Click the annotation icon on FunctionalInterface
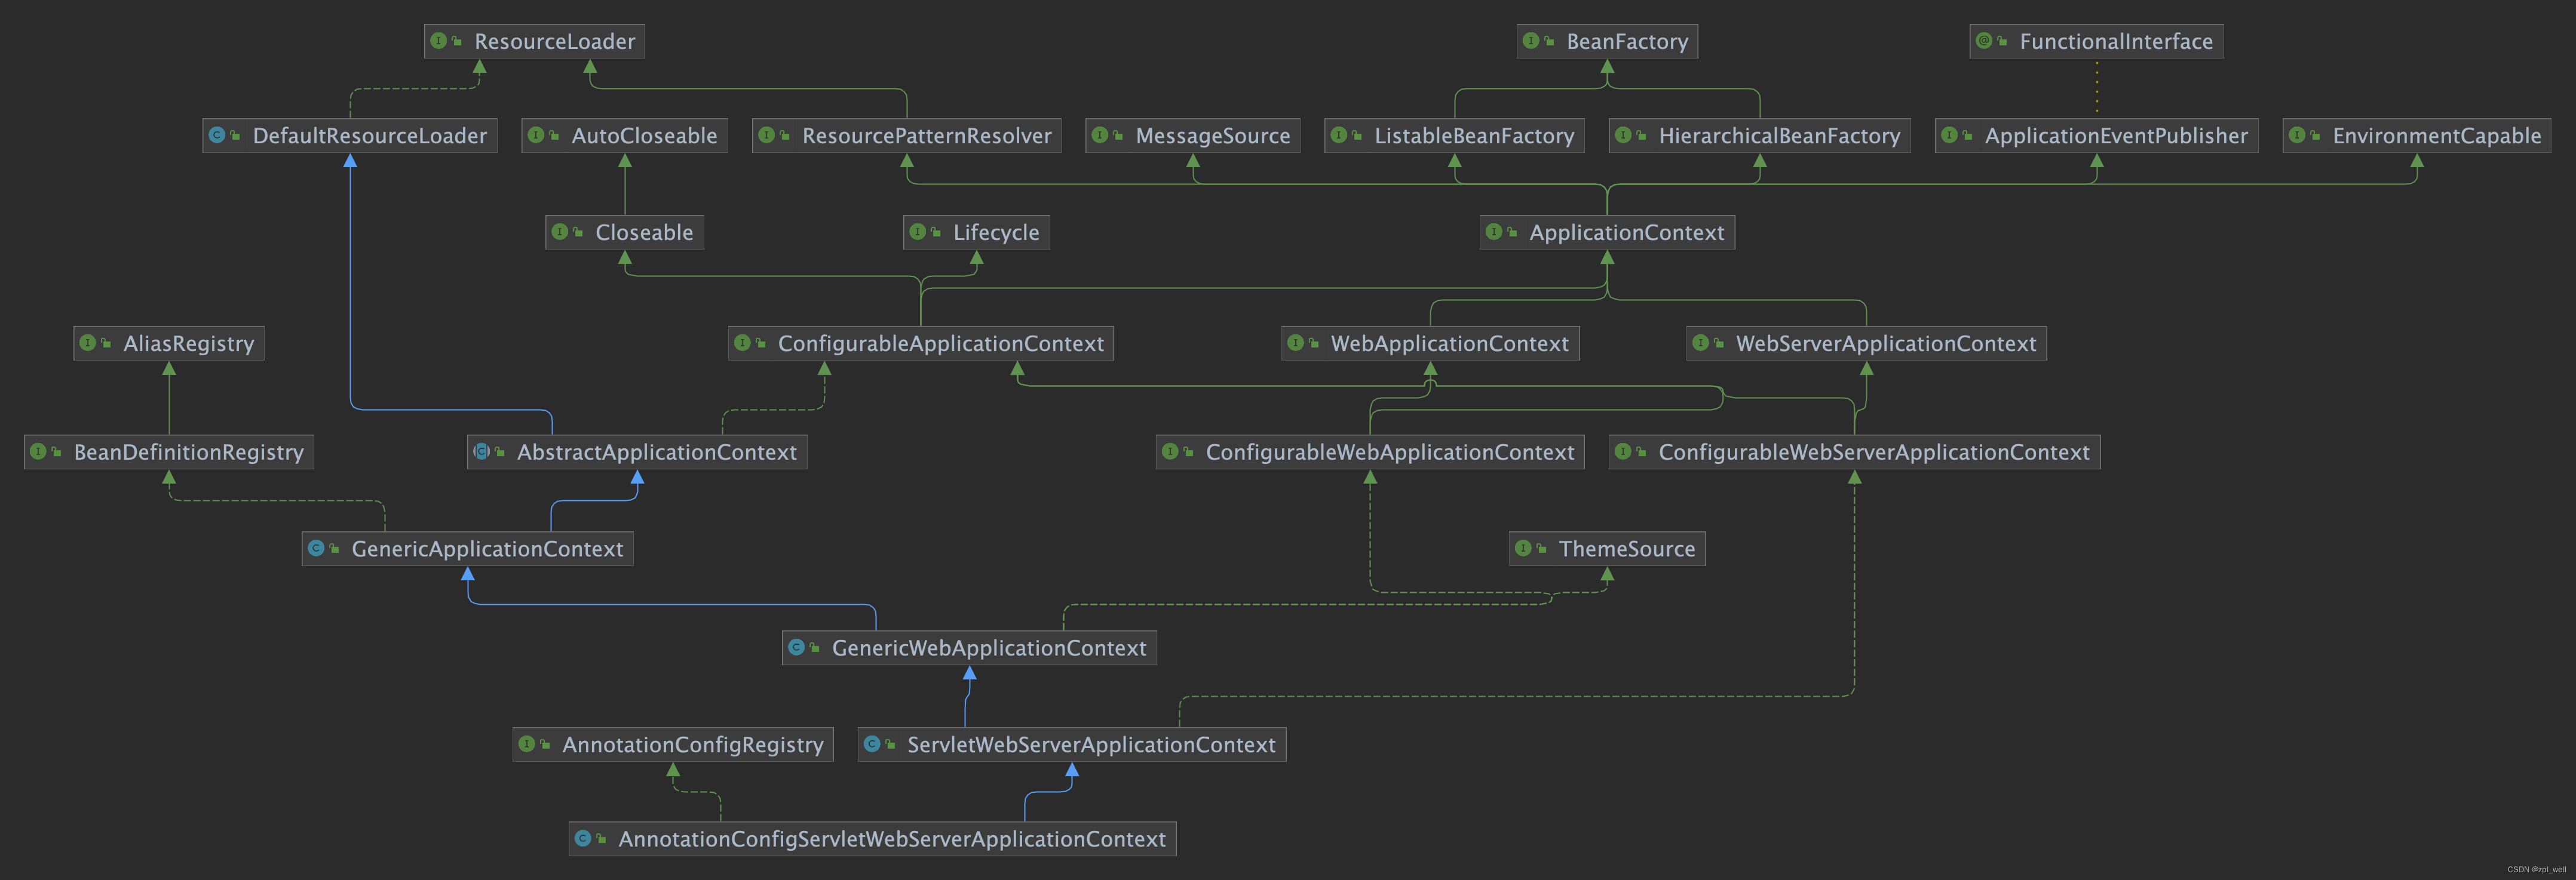 [x=1984, y=41]
